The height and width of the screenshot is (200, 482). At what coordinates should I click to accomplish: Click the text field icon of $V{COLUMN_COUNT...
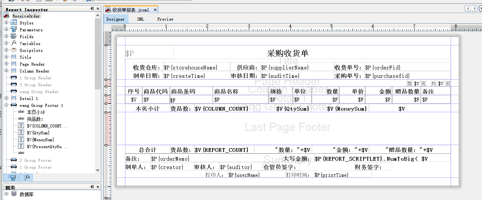pyautogui.click(x=21, y=126)
